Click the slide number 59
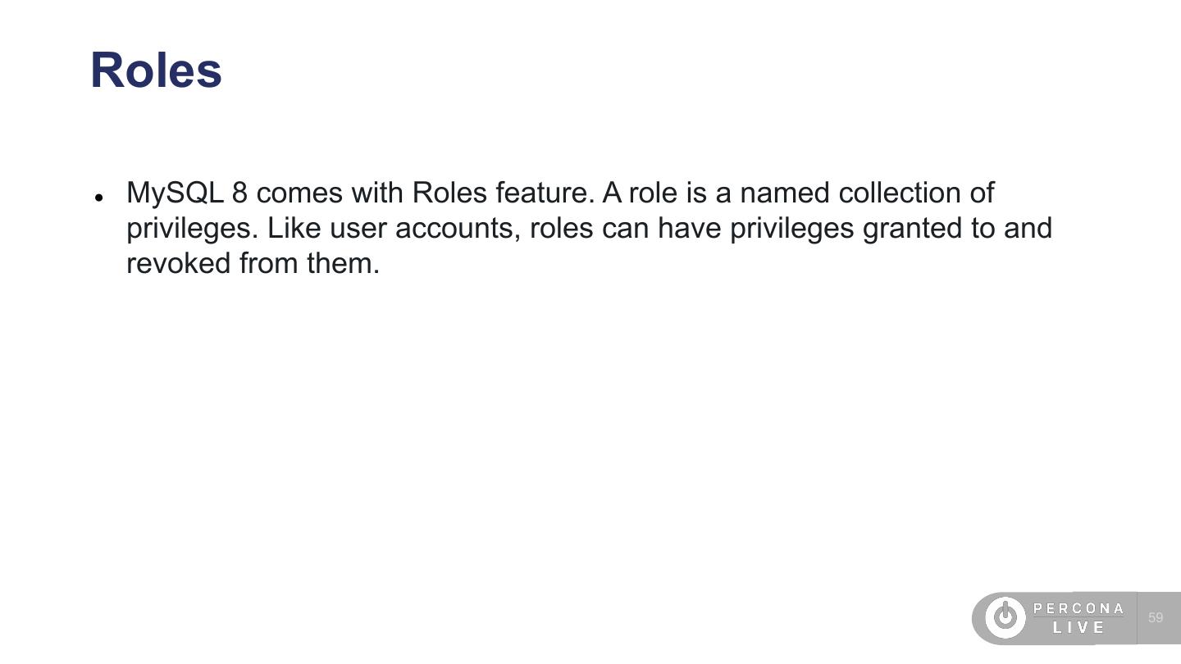Screen dimensions: 1181x664 1156,617
